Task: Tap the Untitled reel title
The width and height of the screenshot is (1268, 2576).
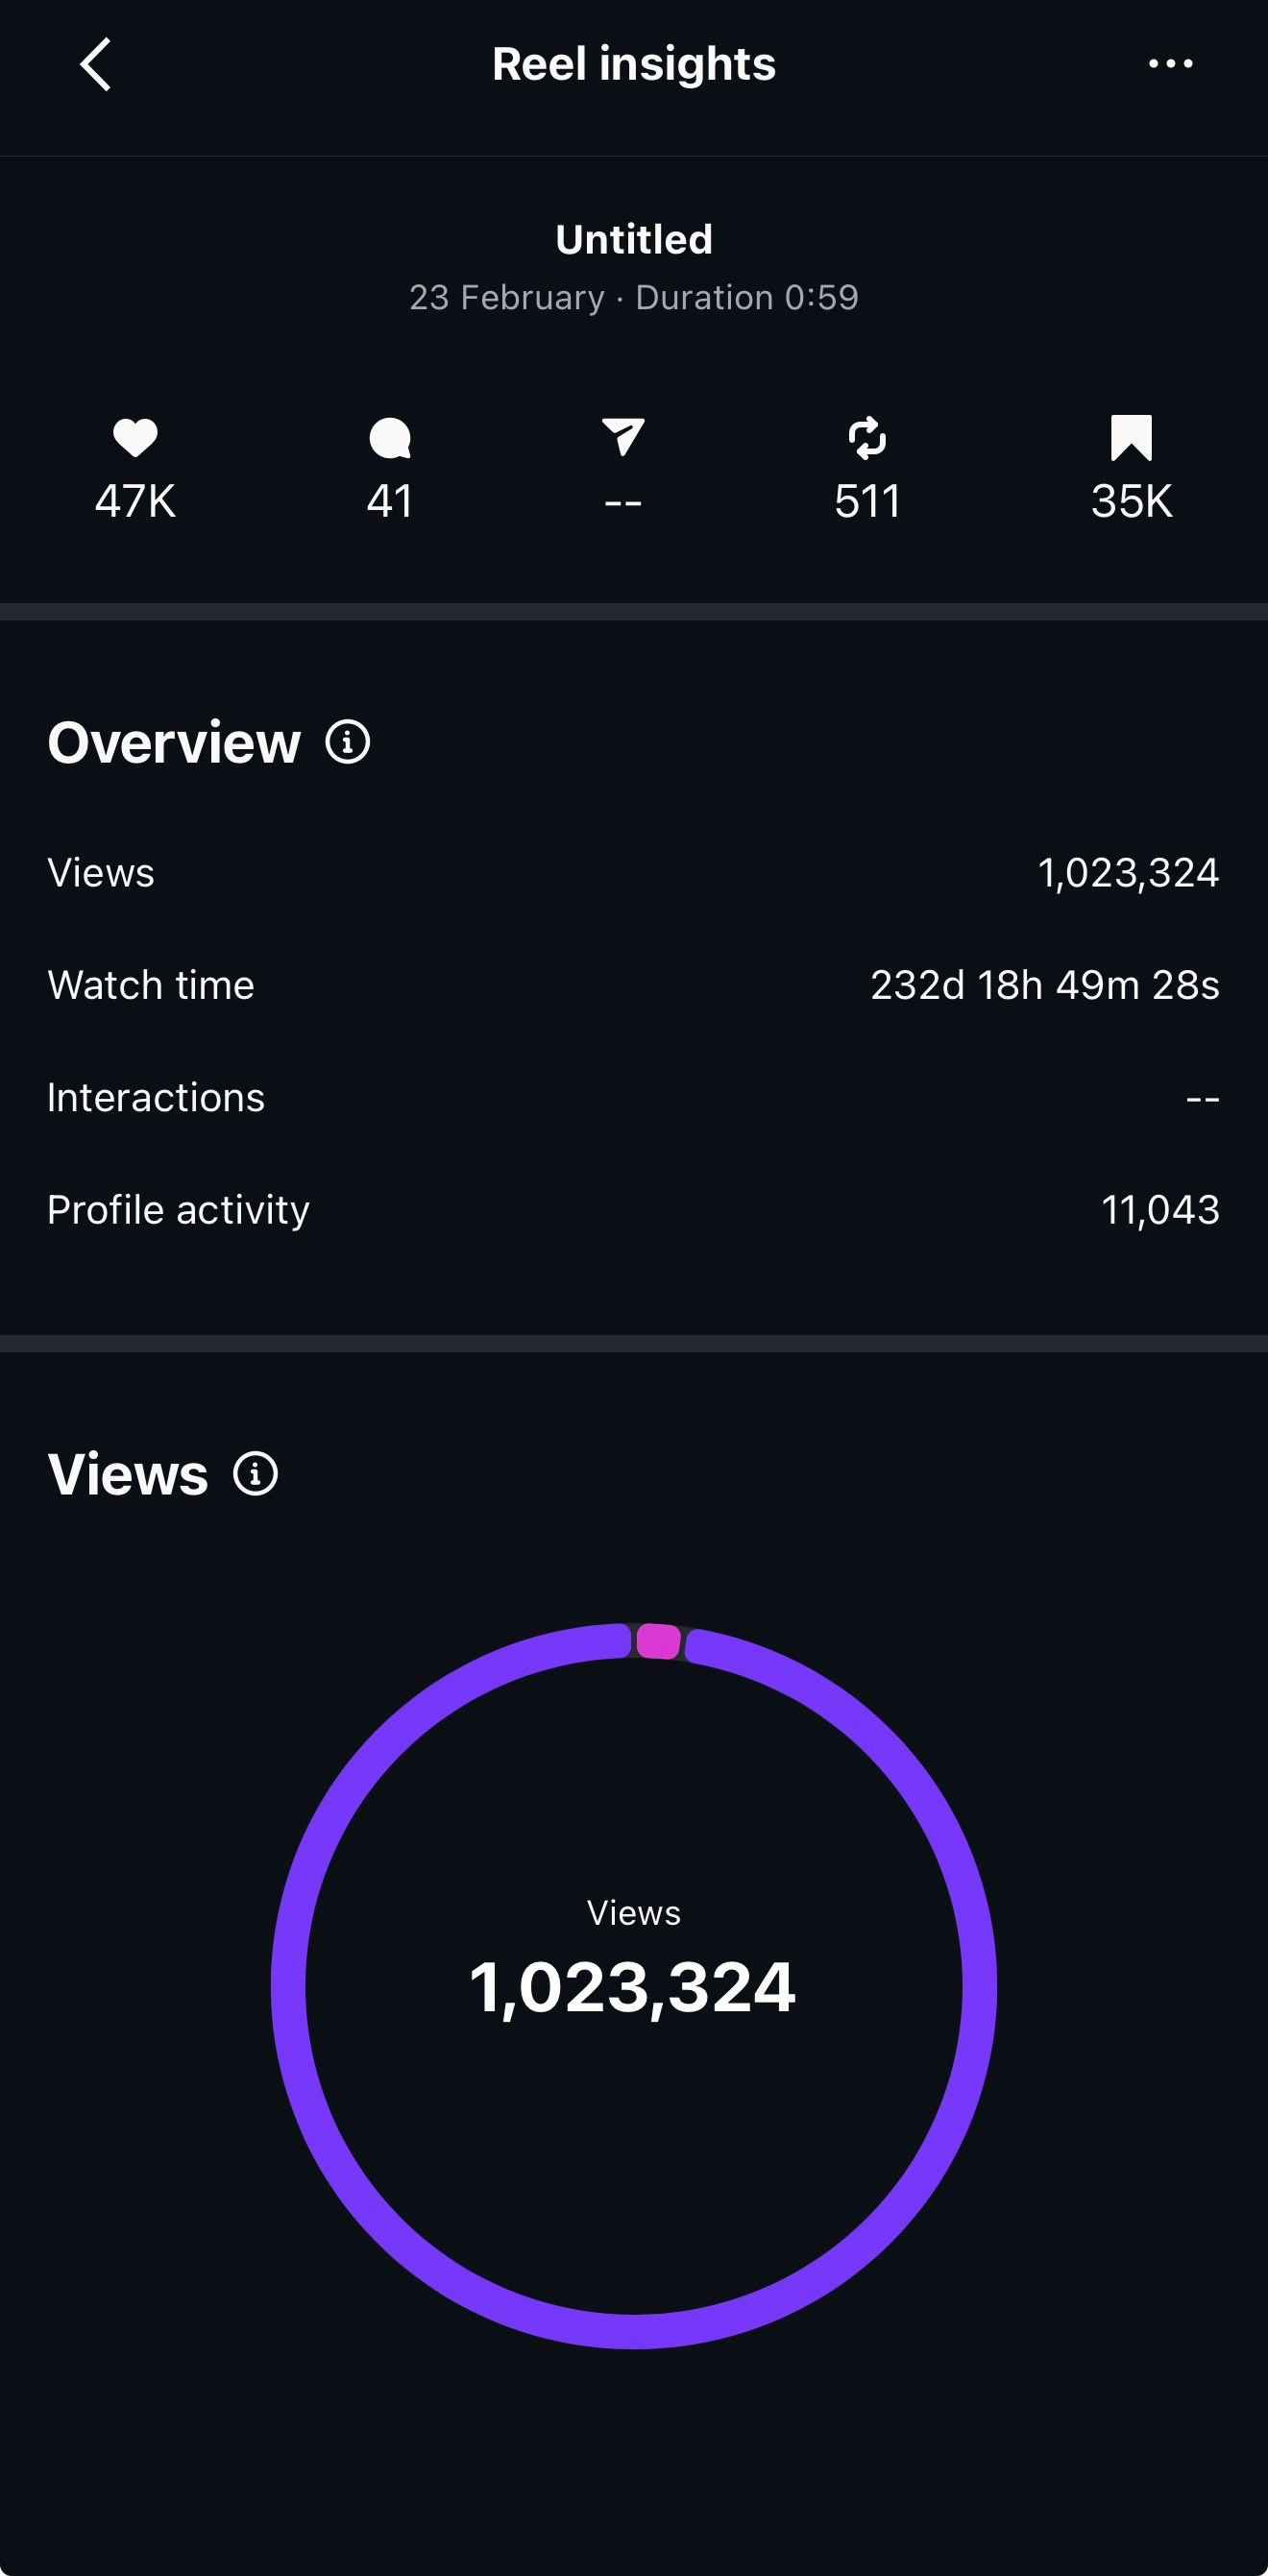Action: click(x=633, y=239)
